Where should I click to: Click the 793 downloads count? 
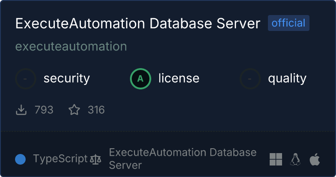44,110
